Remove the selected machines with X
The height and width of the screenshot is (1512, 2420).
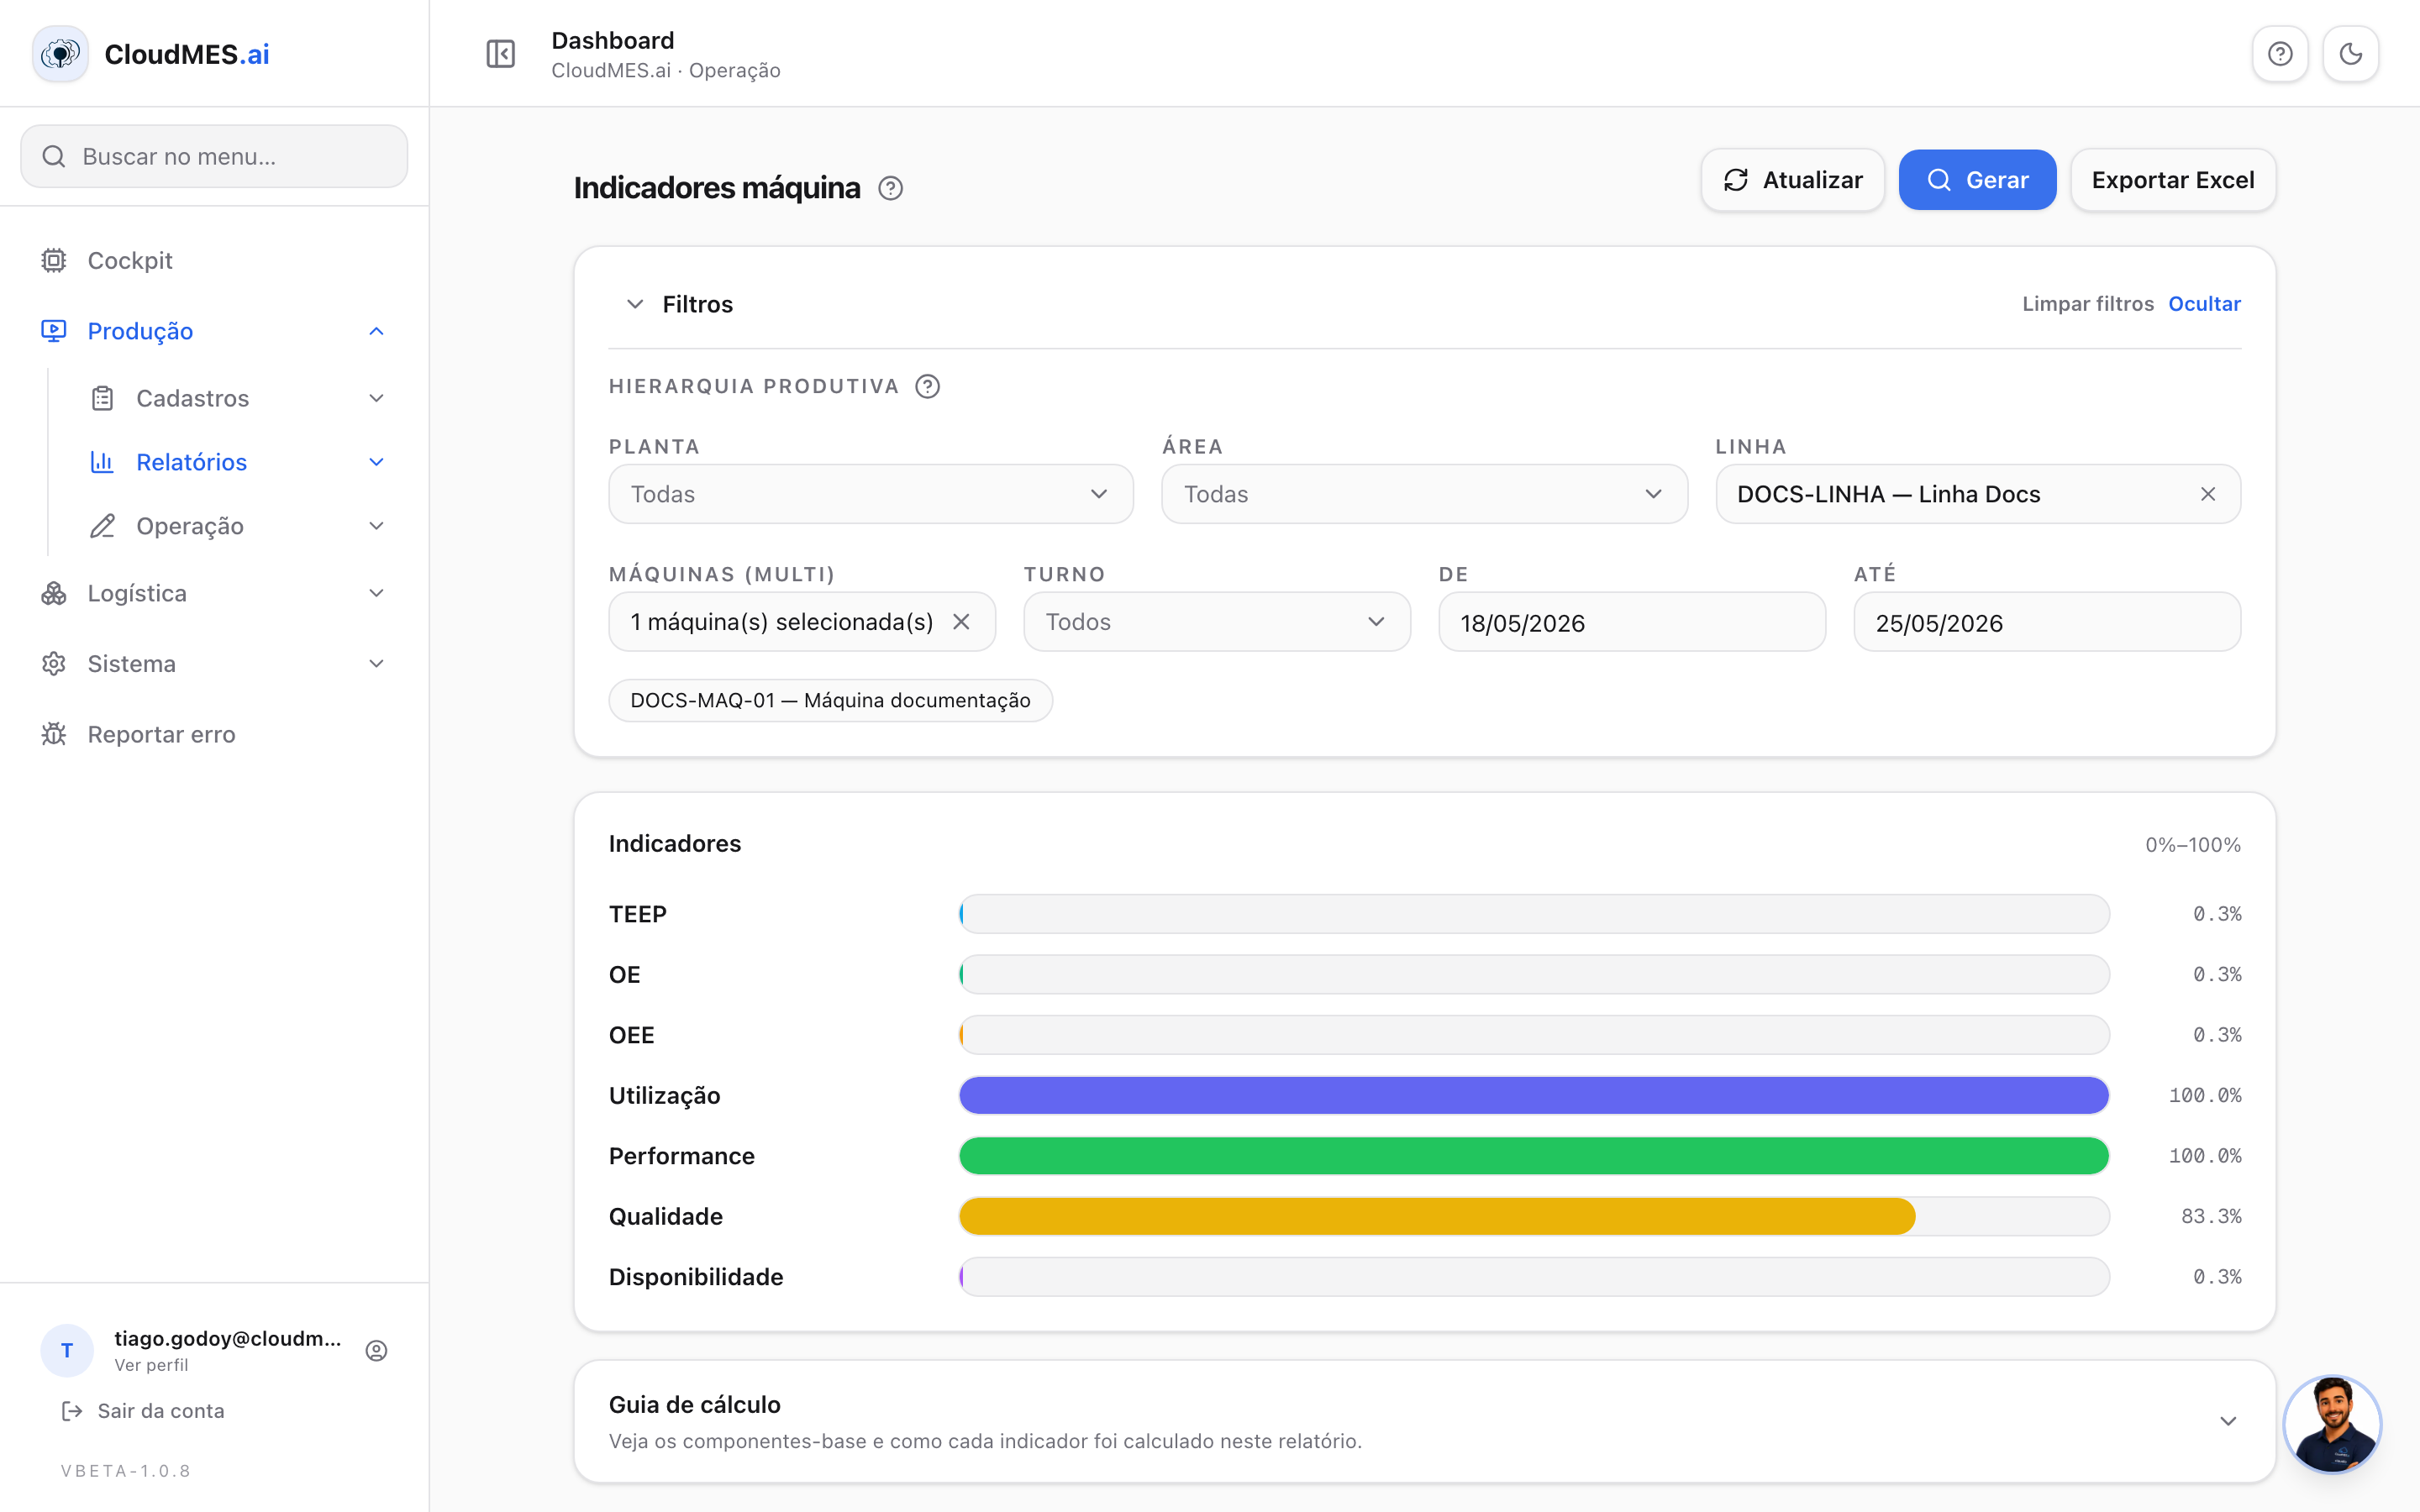961,622
